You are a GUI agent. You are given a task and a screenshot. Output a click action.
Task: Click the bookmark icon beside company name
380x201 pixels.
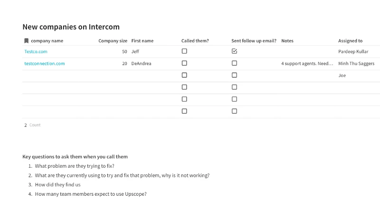pos(27,41)
